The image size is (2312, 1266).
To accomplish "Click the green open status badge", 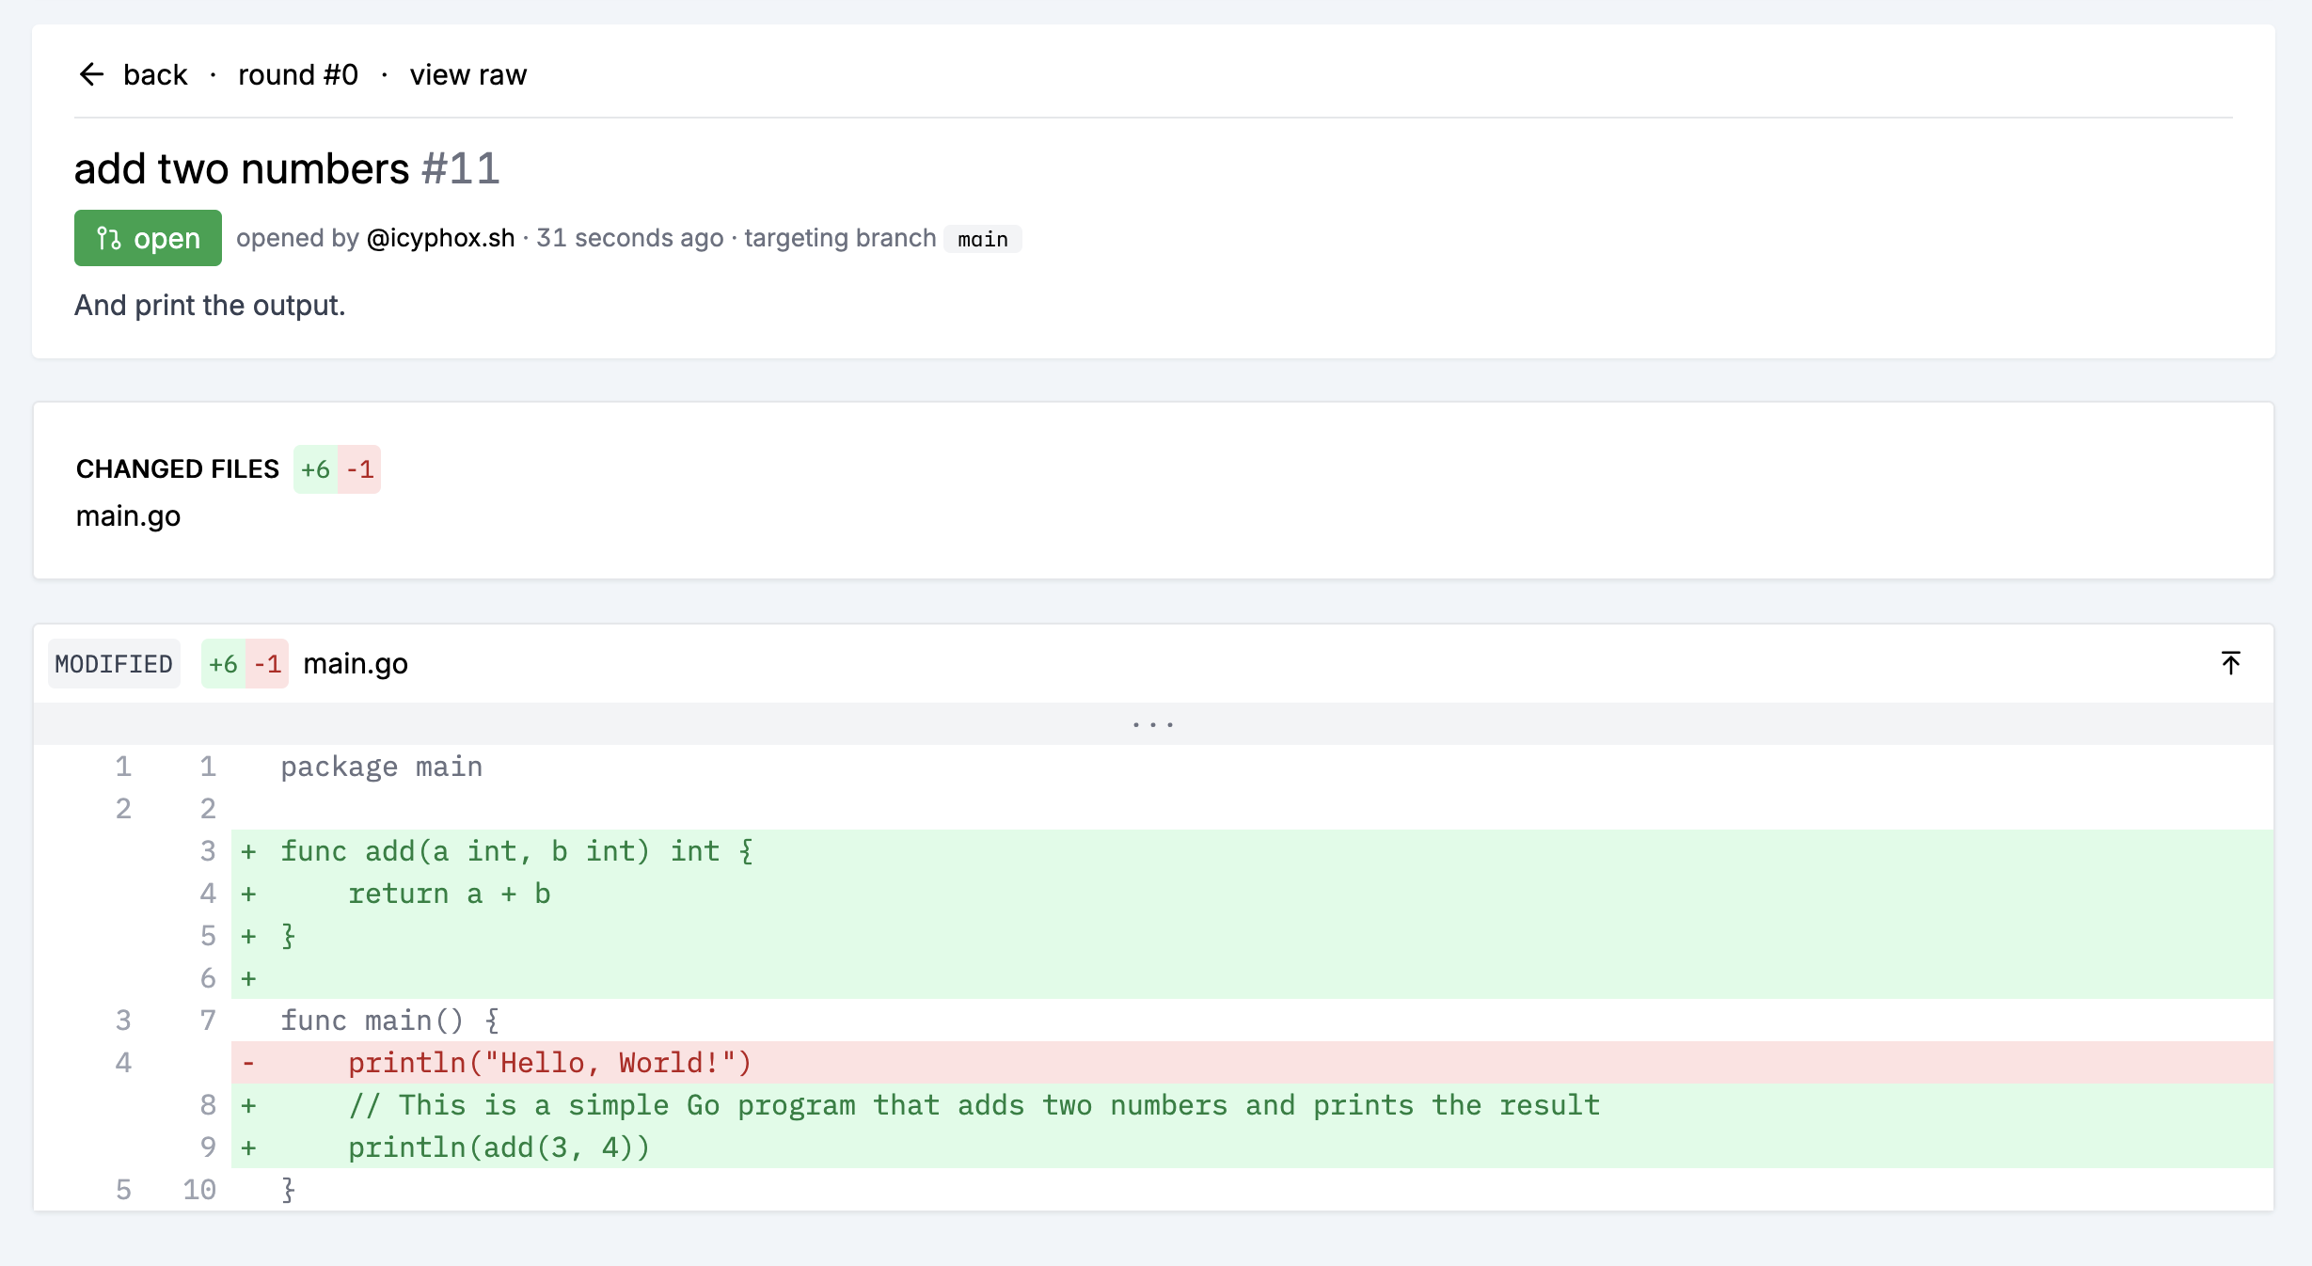I will click(148, 238).
